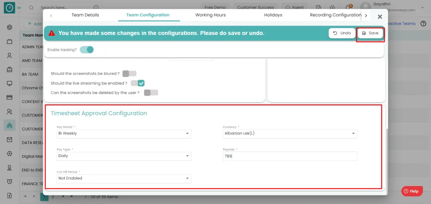Open the Cut Off Period dropdown
The height and width of the screenshot is (204, 431).
124,178
